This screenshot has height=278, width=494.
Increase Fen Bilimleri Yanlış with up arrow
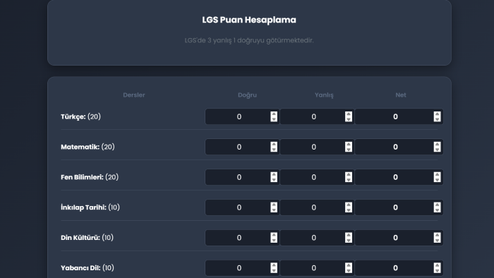point(349,174)
